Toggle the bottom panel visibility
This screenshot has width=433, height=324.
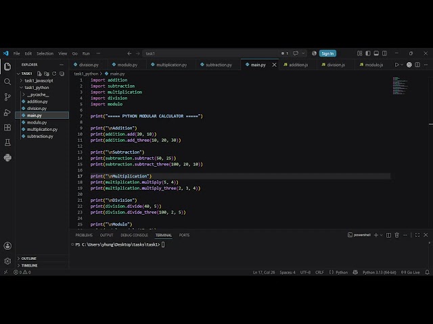point(376,53)
